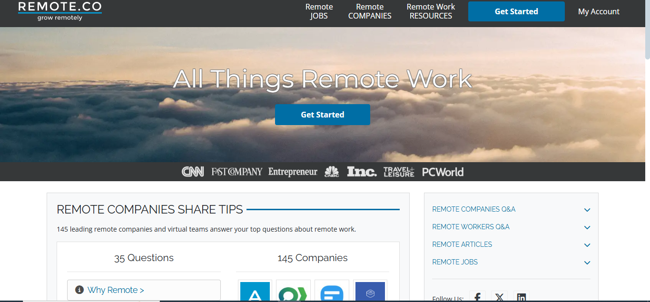Click the PCWorld logo

coord(443,172)
